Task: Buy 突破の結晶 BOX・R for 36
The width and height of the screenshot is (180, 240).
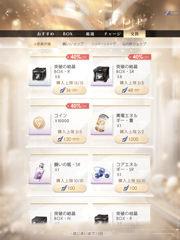Action: click(x=70, y=90)
